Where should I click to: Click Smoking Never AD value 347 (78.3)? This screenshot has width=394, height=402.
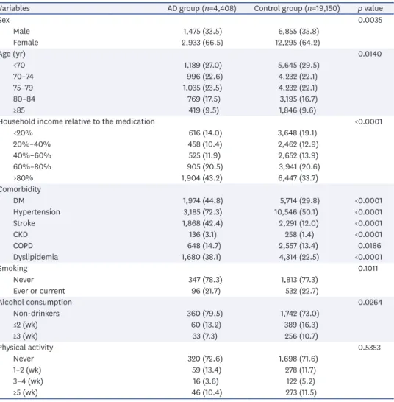pos(206,280)
